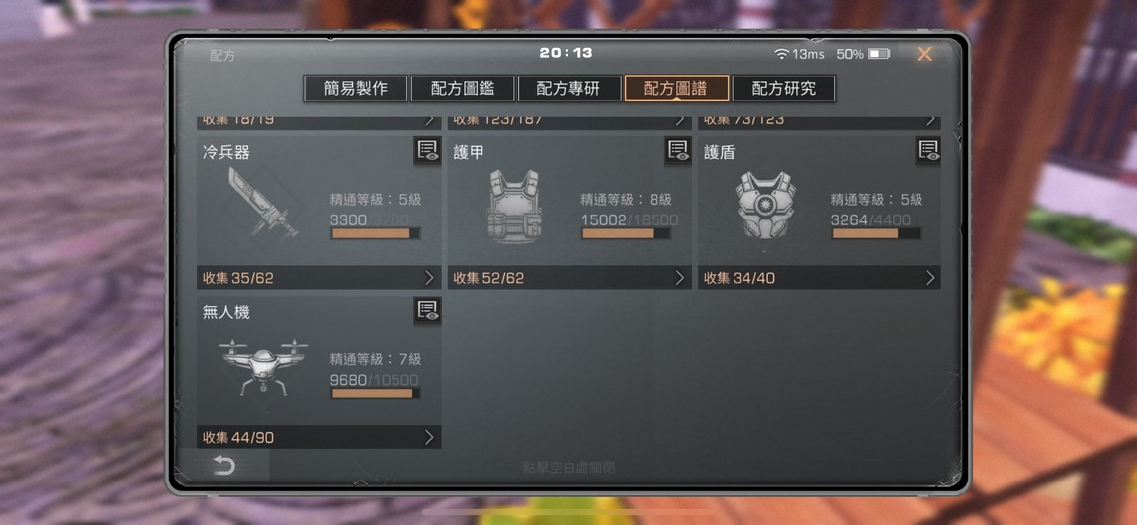Open the 冷兵器 recipe list eye icon
Viewport: 1137px width, 525px height.
point(427,151)
